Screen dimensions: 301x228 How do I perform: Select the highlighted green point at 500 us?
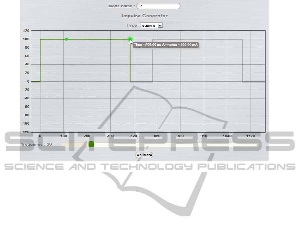point(130,39)
